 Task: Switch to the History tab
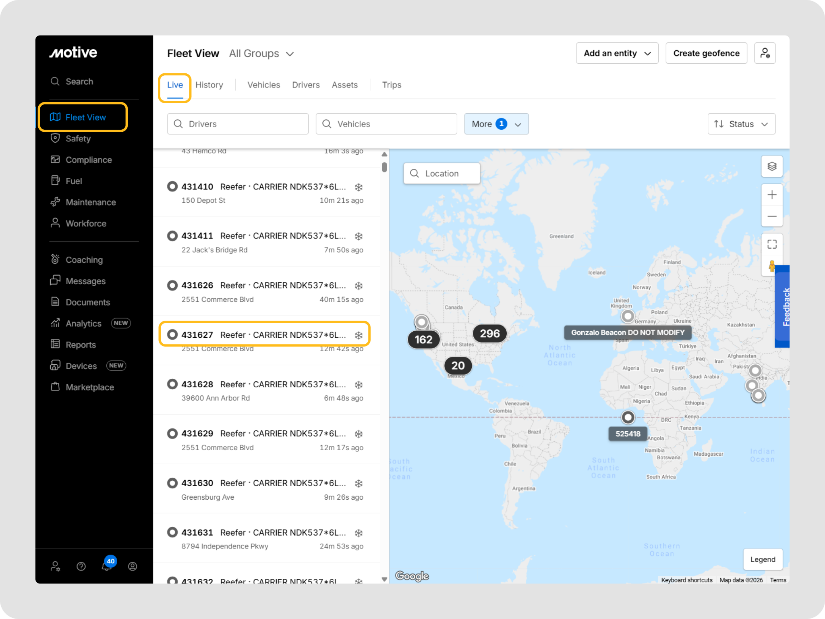[209, 85]
